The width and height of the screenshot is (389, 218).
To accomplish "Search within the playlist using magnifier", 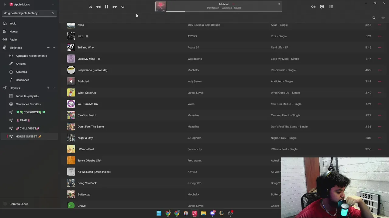I will pos(374,18).
